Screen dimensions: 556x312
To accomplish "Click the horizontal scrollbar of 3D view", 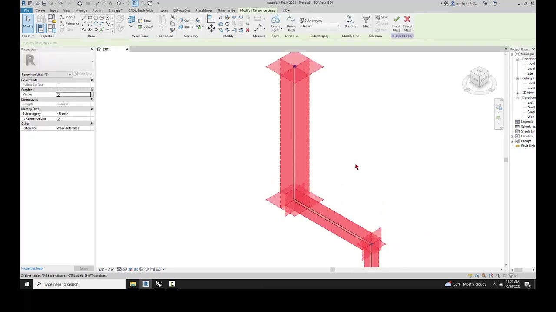I will coord(332,270).
